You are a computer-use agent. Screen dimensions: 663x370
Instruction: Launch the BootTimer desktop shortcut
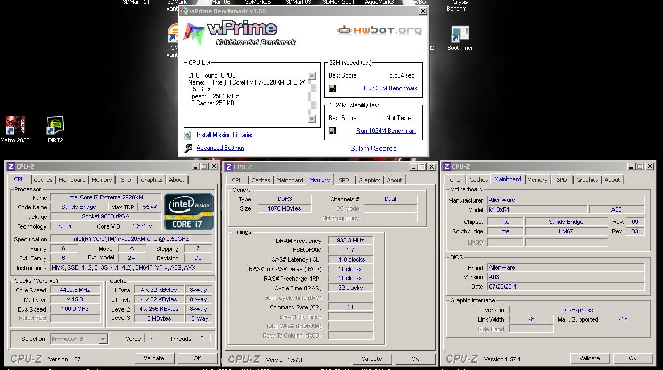point(460,38)
